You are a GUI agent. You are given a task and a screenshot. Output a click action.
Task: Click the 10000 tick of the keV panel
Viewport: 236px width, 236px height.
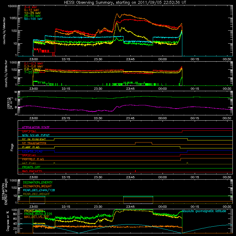12,6
